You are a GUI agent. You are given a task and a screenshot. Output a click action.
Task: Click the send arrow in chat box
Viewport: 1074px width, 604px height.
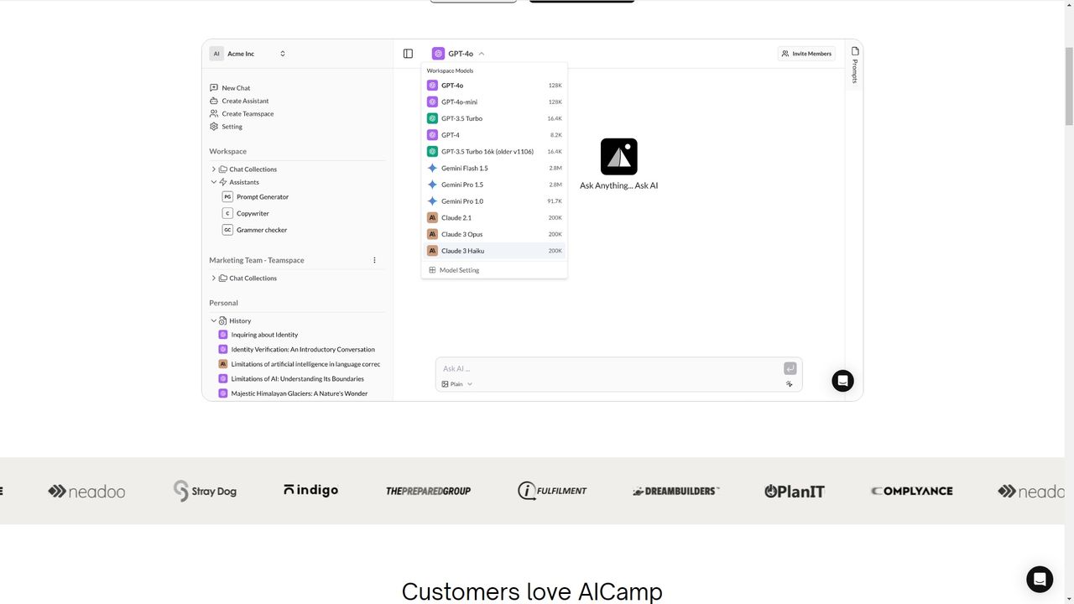coord(790,368)
